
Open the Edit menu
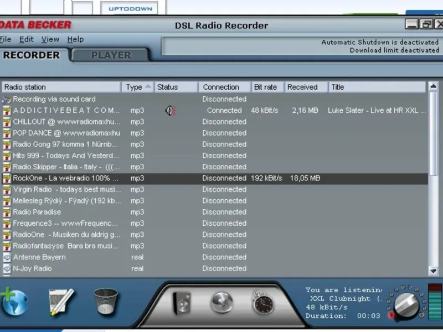[26, 39]
